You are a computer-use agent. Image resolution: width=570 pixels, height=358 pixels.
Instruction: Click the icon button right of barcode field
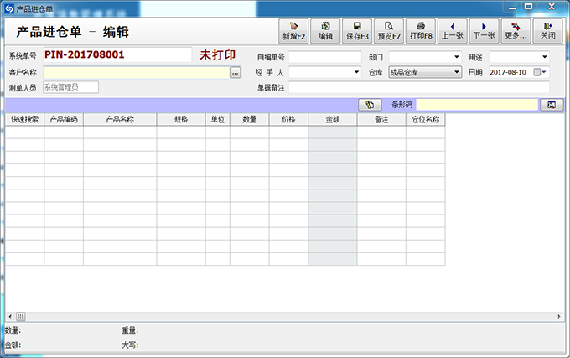(x=552, y=105)
